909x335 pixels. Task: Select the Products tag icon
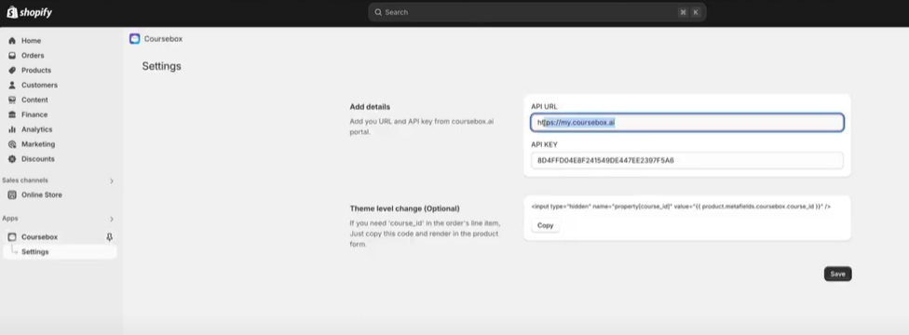tap(11, 70)
